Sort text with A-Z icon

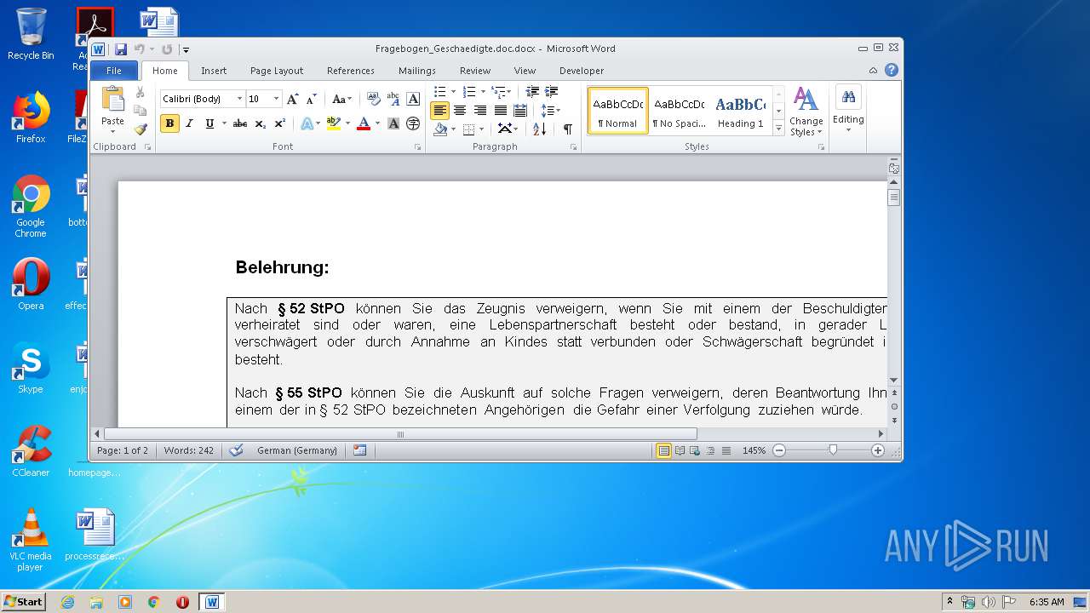[x=540, y=129]
